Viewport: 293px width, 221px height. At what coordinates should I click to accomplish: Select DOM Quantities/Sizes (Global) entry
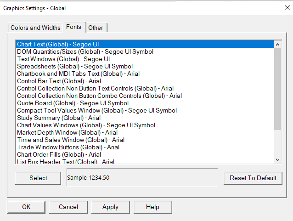coord(85,51)
